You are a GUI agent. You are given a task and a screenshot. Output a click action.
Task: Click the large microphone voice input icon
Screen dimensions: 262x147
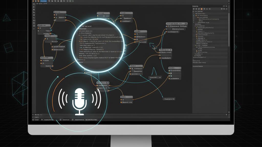coord(79,101)
